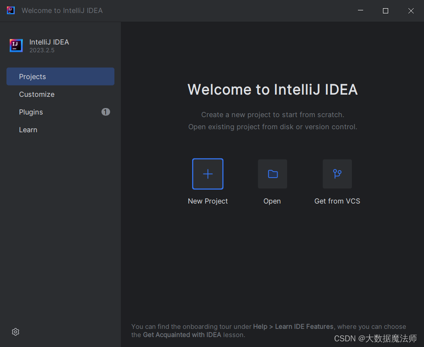This screenshot has width=424, height=347.
Task: Click the Open folder icon
Action: tap(272, 174)
